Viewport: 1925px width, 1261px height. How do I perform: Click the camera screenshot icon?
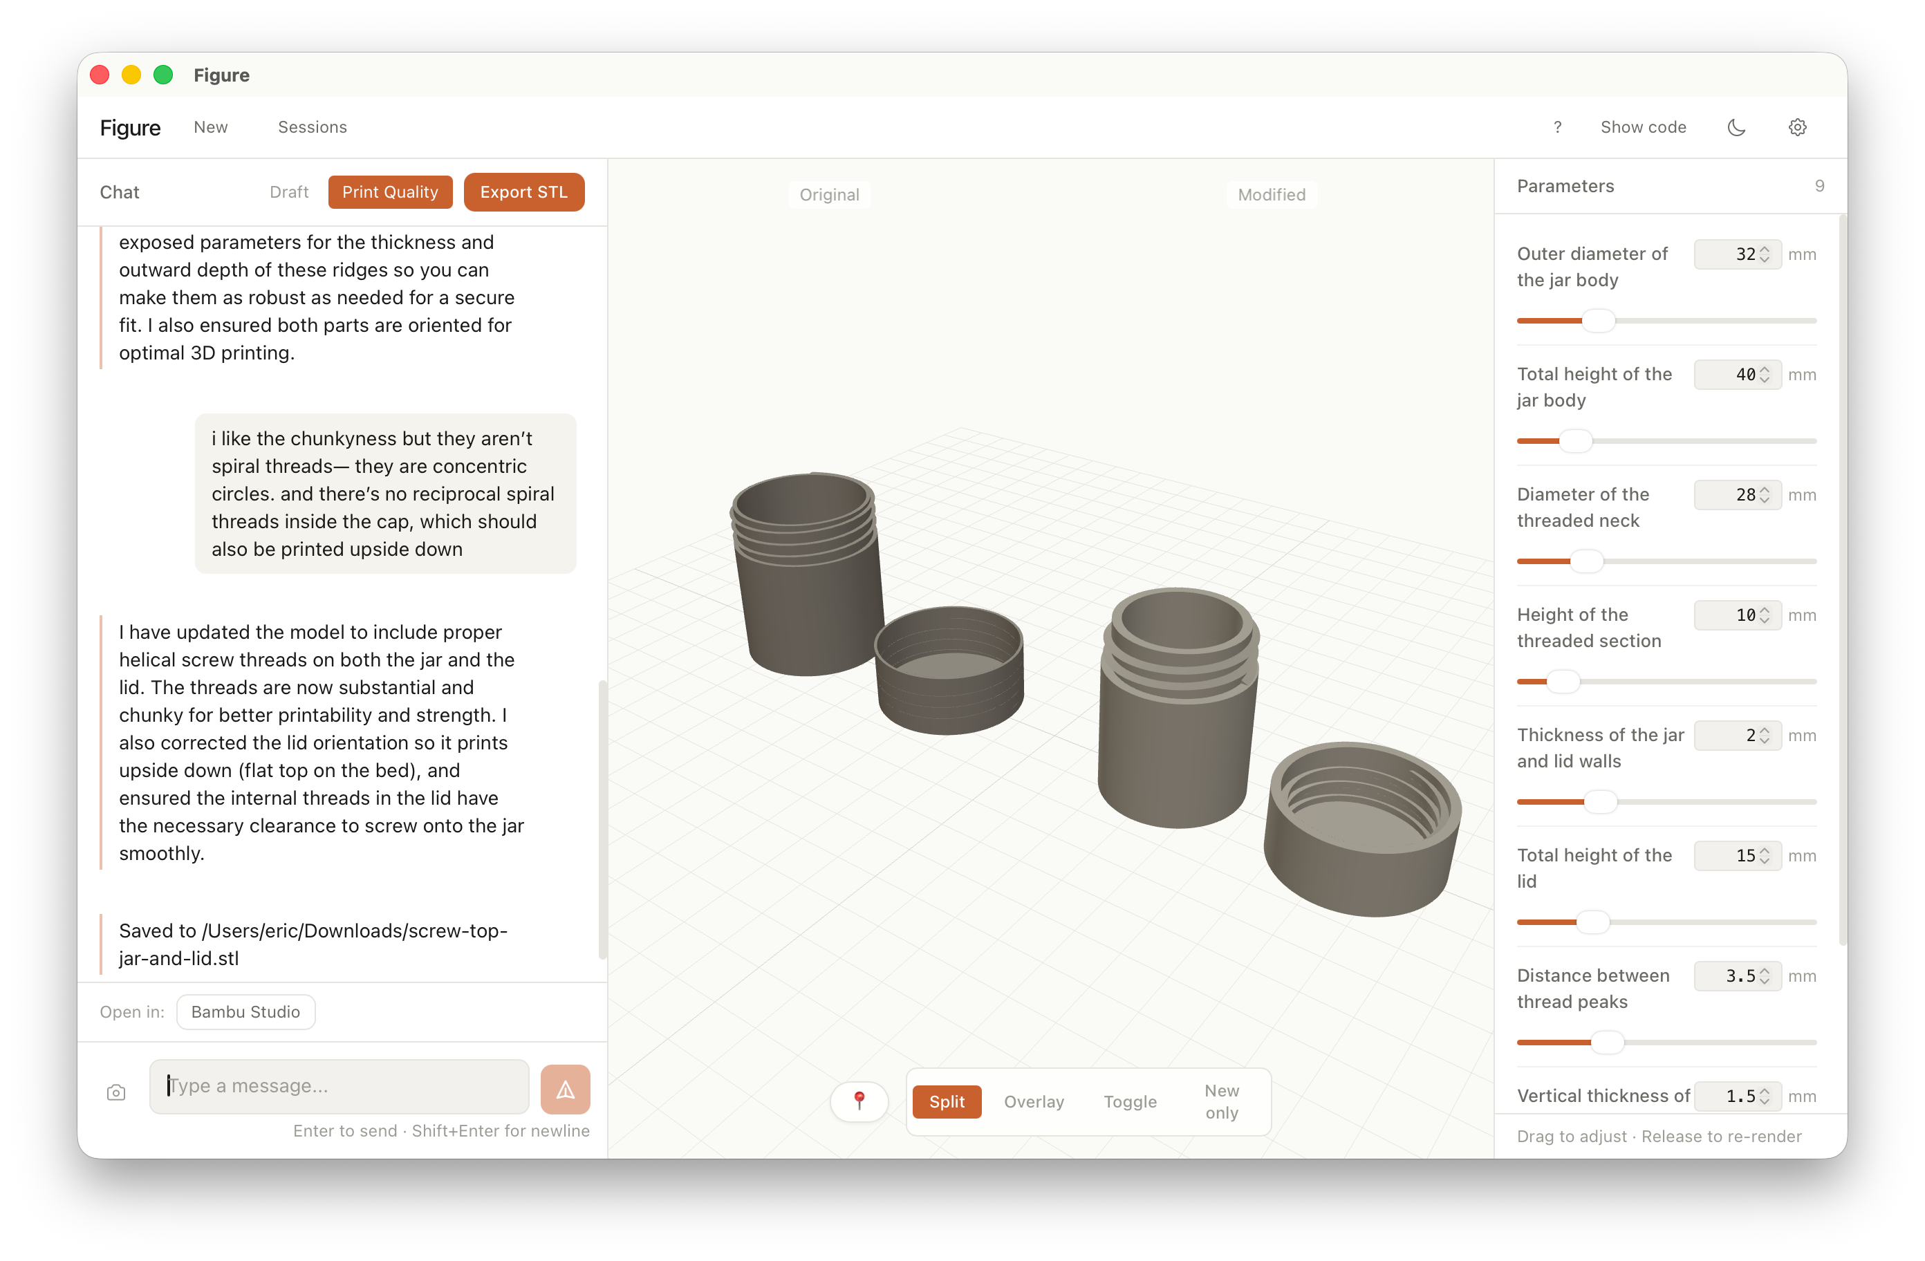115,1092
